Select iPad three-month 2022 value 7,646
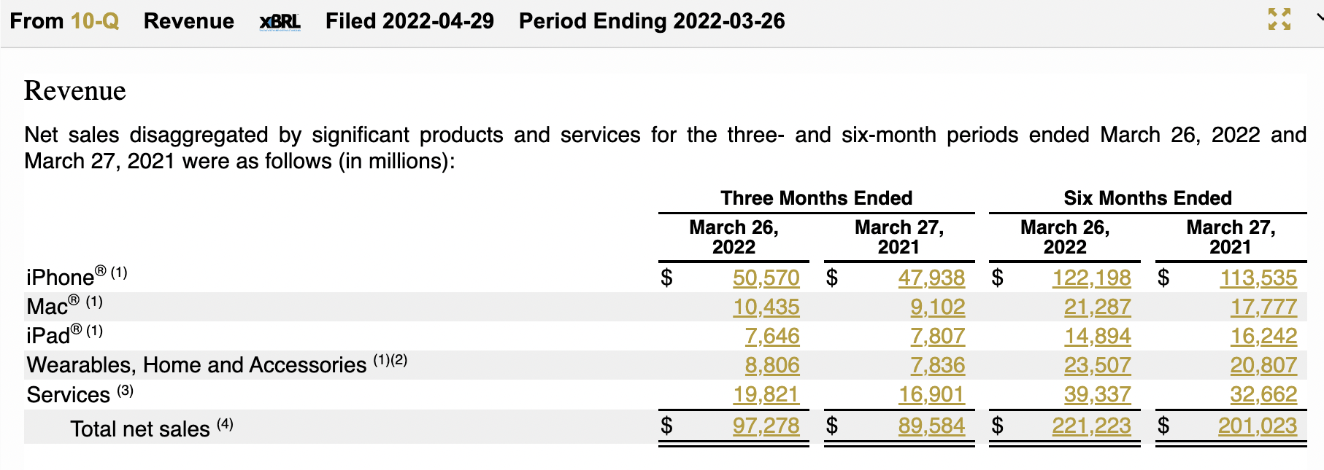Viewport: 1324px width, 470px height. (x=771, y=336)
